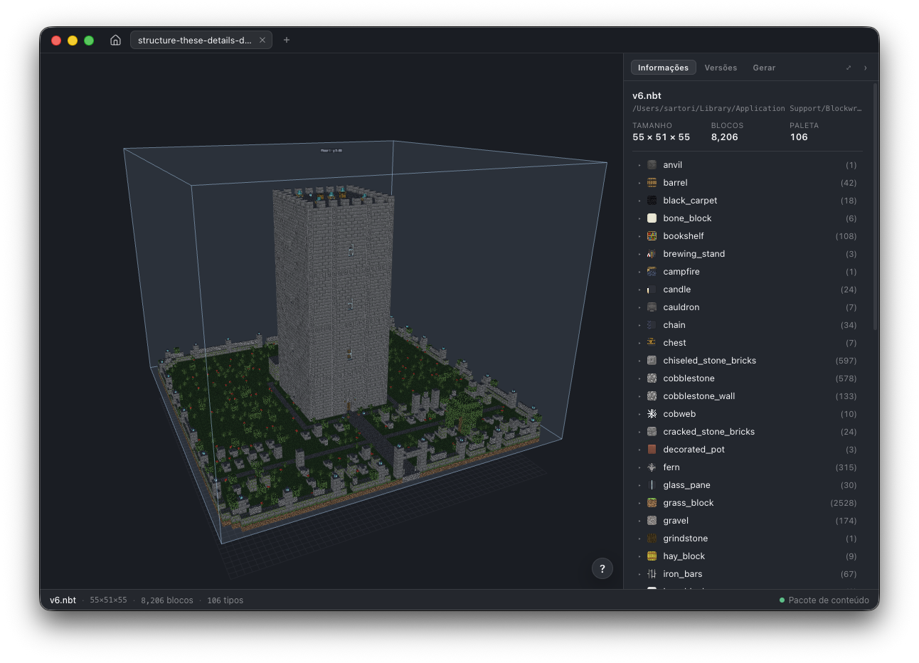Close the structure-these-details tab
The image size is (919, 663).
pyautogui.click(x=262, y=40)
